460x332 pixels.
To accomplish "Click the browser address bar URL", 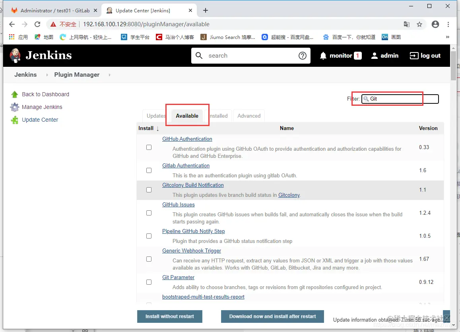I will tap(146, 24).
